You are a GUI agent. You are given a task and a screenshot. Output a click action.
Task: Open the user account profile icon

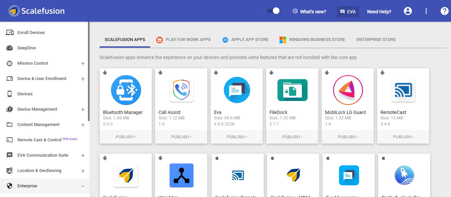click(408, 11)
